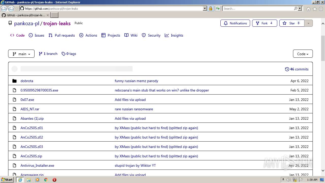Star the trojan-leaks repository

[x=292, y=23]
